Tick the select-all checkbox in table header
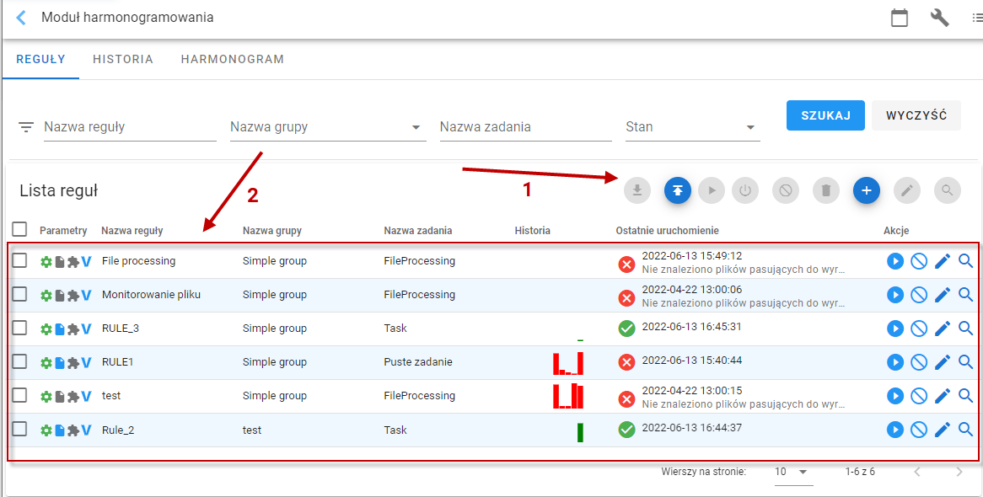The height and width of the screenshot is (497, 983). click(x=19, y=229)
